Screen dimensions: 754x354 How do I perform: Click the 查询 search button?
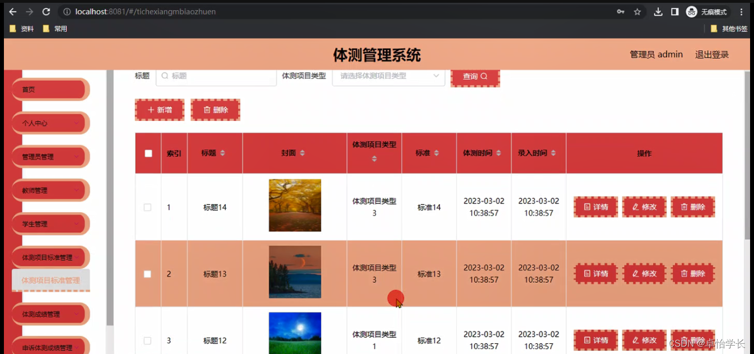[x=475, y=77]
